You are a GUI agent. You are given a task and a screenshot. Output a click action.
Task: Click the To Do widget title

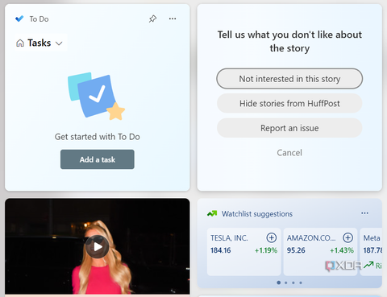39,19
